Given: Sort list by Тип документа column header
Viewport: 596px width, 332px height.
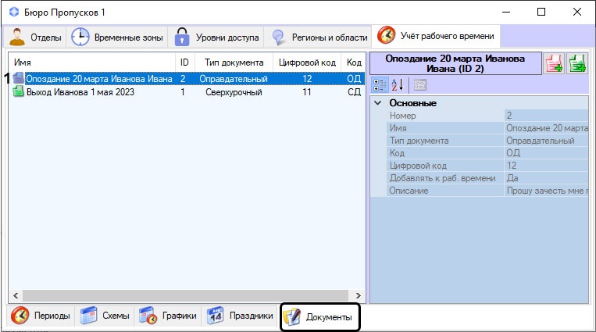Looking at the screenshot, I should click(234, 62).
